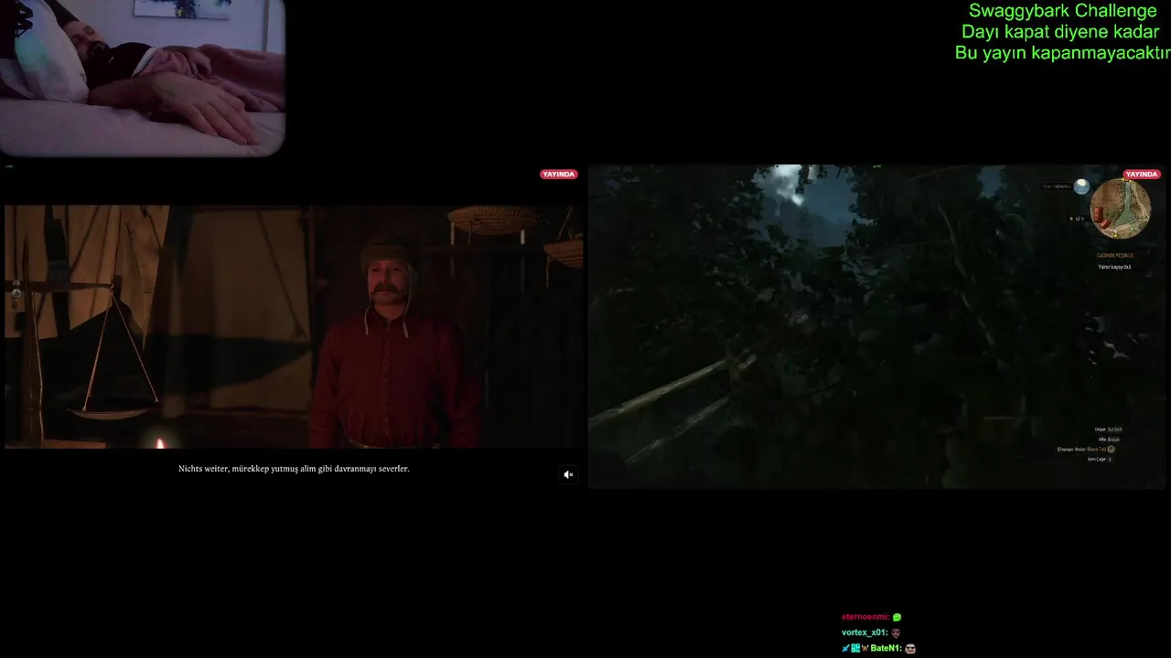
Task: Select the webcam feed thumbnail
Action: pos(143,78)
